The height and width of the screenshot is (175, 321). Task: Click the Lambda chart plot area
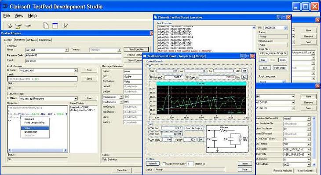coord(201,100)
